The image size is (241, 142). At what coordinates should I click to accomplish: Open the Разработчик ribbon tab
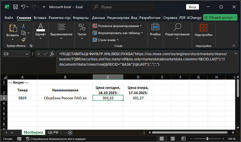click(150, 18)
